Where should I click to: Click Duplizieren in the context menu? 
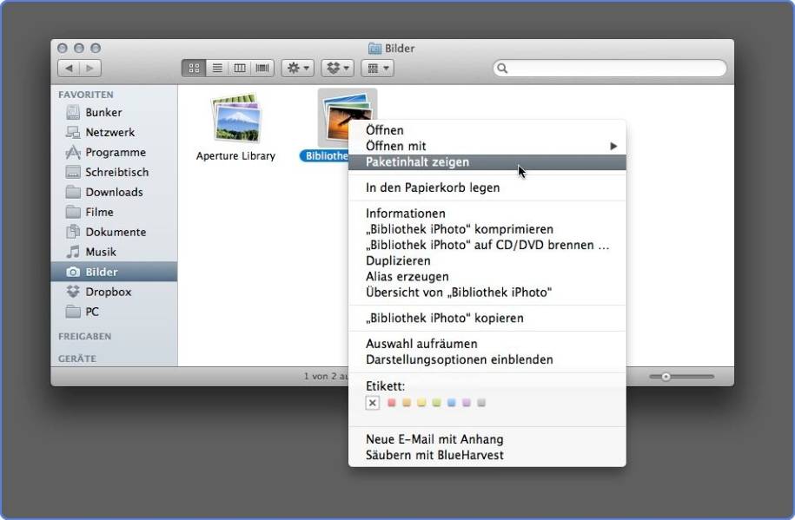[398, 260]
